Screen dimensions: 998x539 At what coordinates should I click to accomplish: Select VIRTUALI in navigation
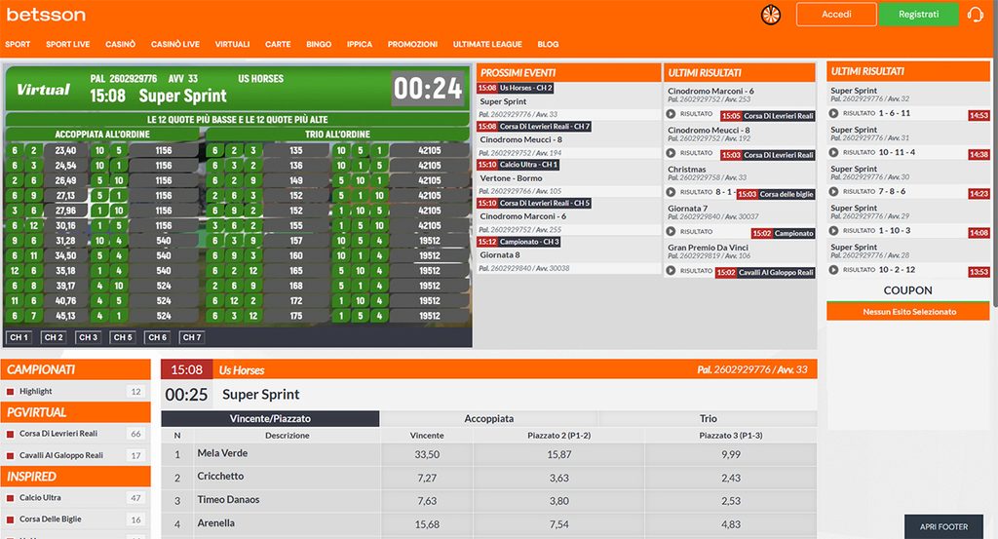(232, 44)
